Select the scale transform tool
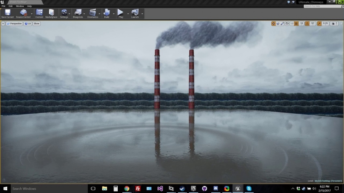This screenshot has width=344, height=193. pyautogui.click(x=282, y=23)
